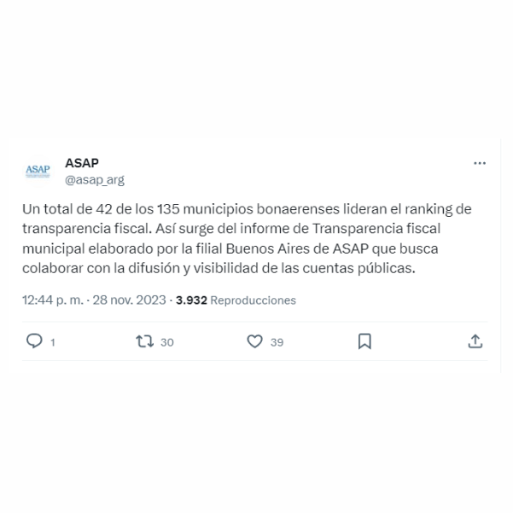Repost using the retweet arrows icon

click(144, 341)
